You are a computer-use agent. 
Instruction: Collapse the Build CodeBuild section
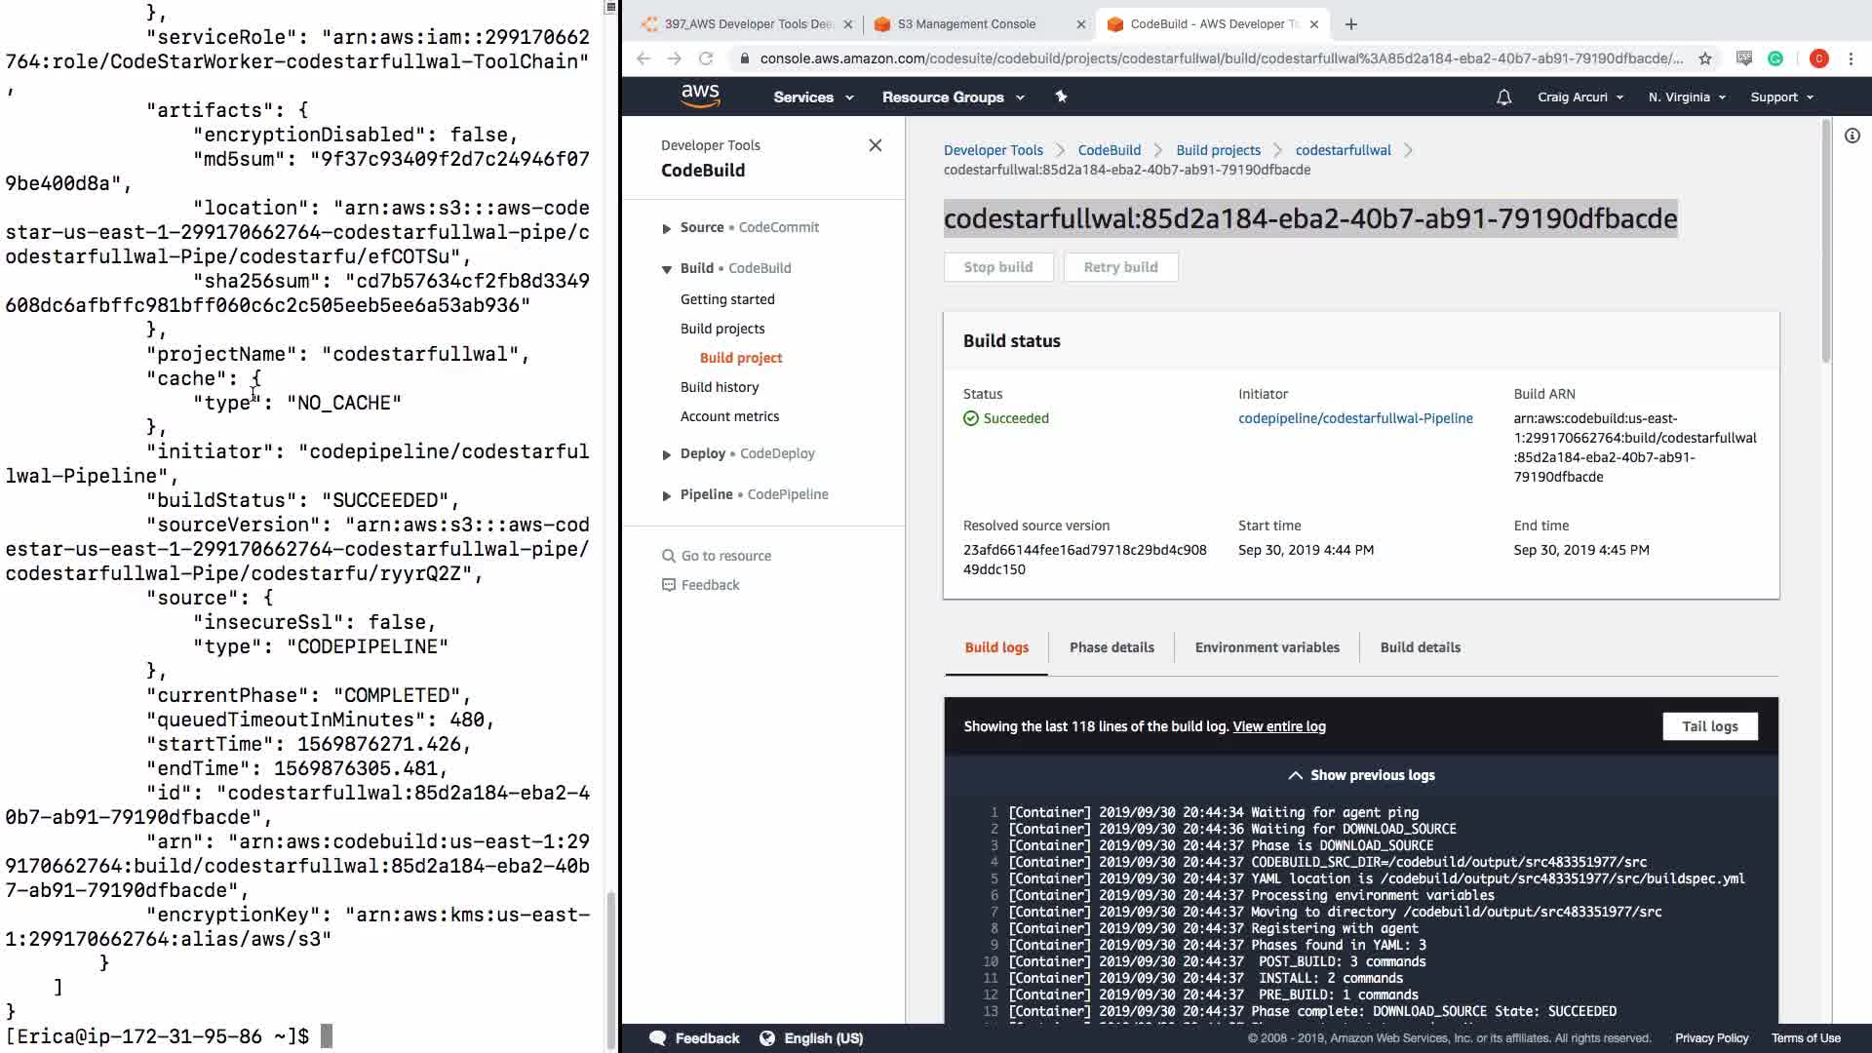click(667, 269)
